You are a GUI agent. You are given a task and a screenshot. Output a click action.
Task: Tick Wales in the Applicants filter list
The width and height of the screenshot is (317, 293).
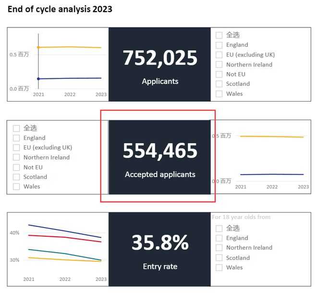(x=219, y=94)
